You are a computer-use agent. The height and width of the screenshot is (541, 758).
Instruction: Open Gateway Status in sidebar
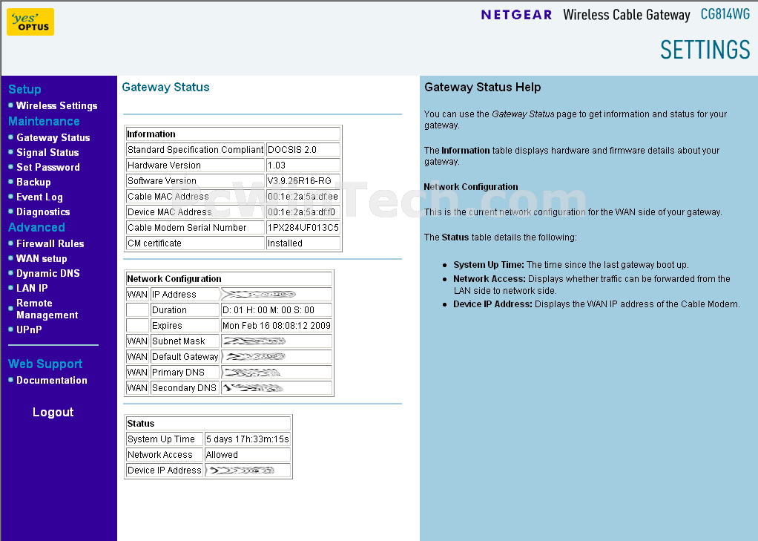[53, 137]
